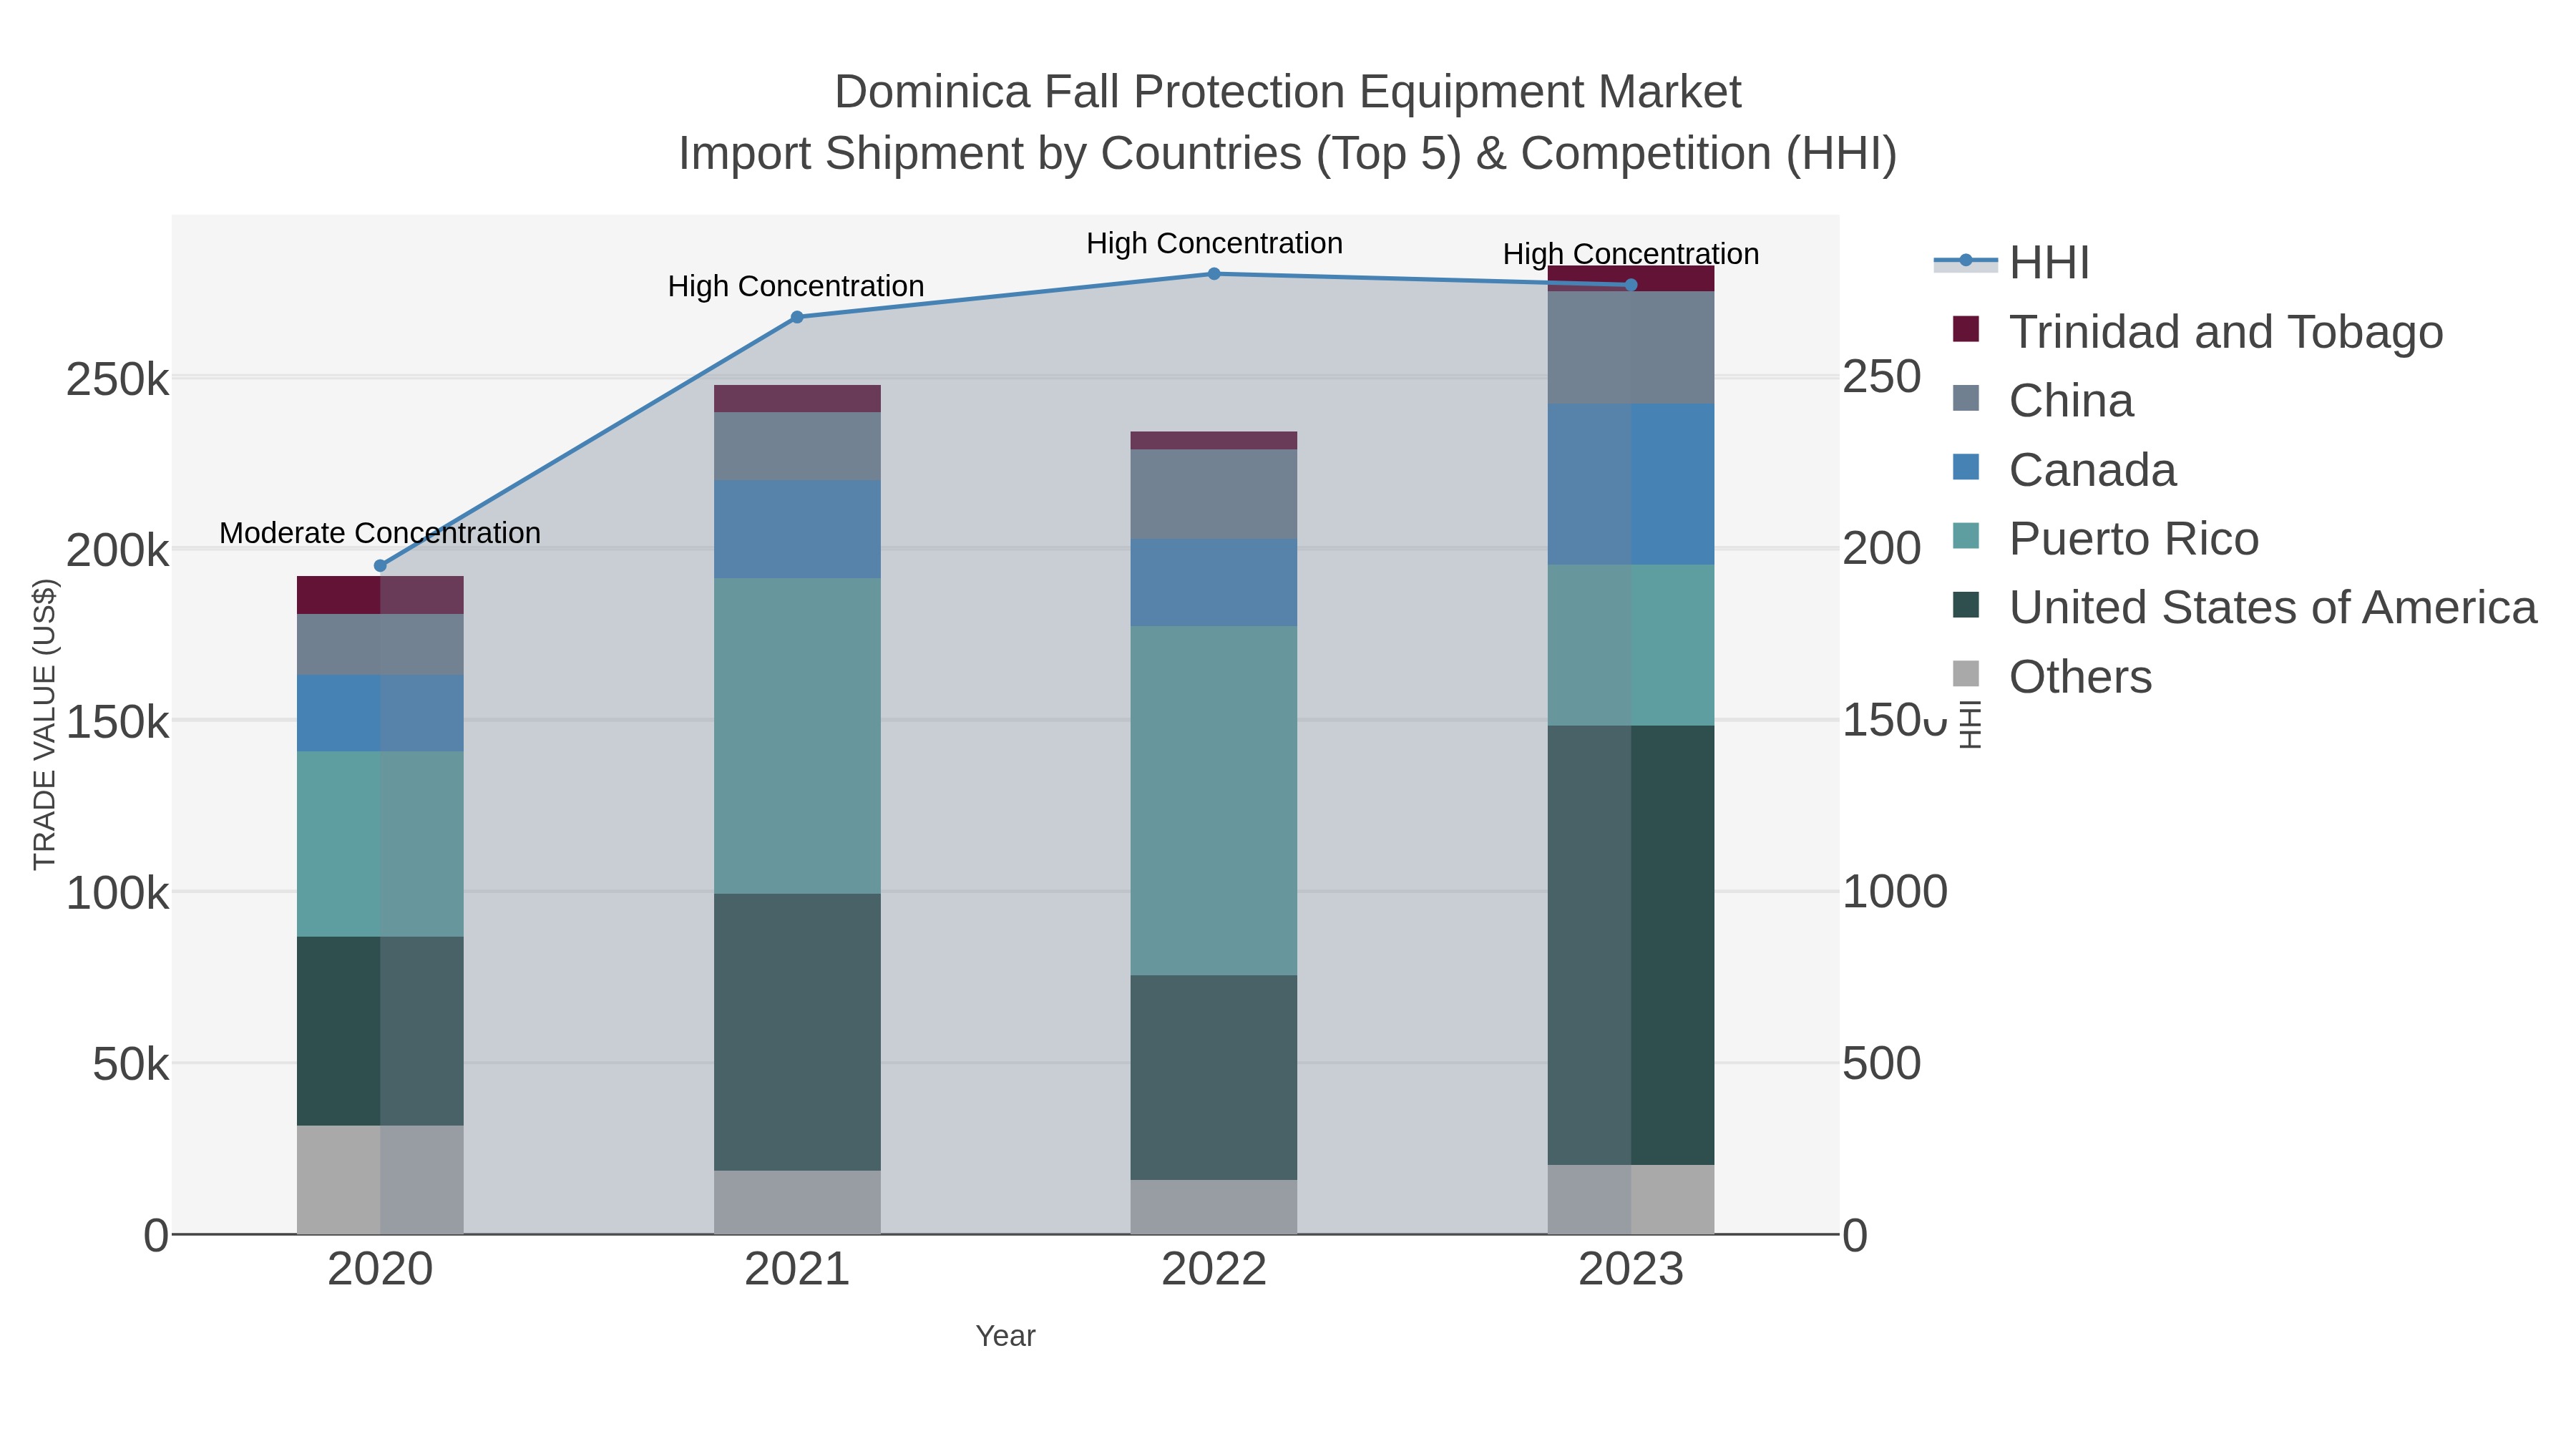2576x1449 pixels.
Task: Toggle the HHI line in legend
Action: [x=2012, y=262]
